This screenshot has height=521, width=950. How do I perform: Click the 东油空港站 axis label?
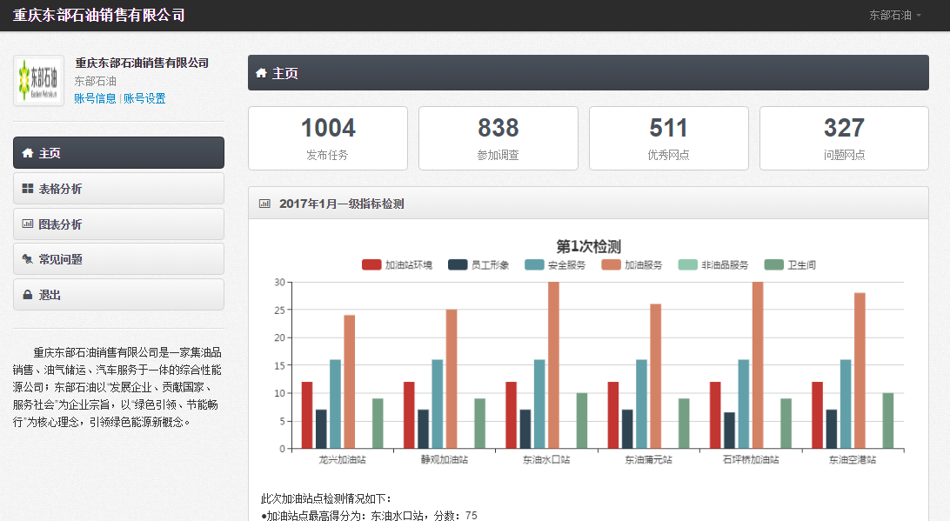853,460
